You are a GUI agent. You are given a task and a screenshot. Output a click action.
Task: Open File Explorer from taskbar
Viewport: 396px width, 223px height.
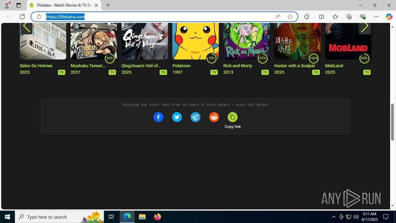coord(142,217)
